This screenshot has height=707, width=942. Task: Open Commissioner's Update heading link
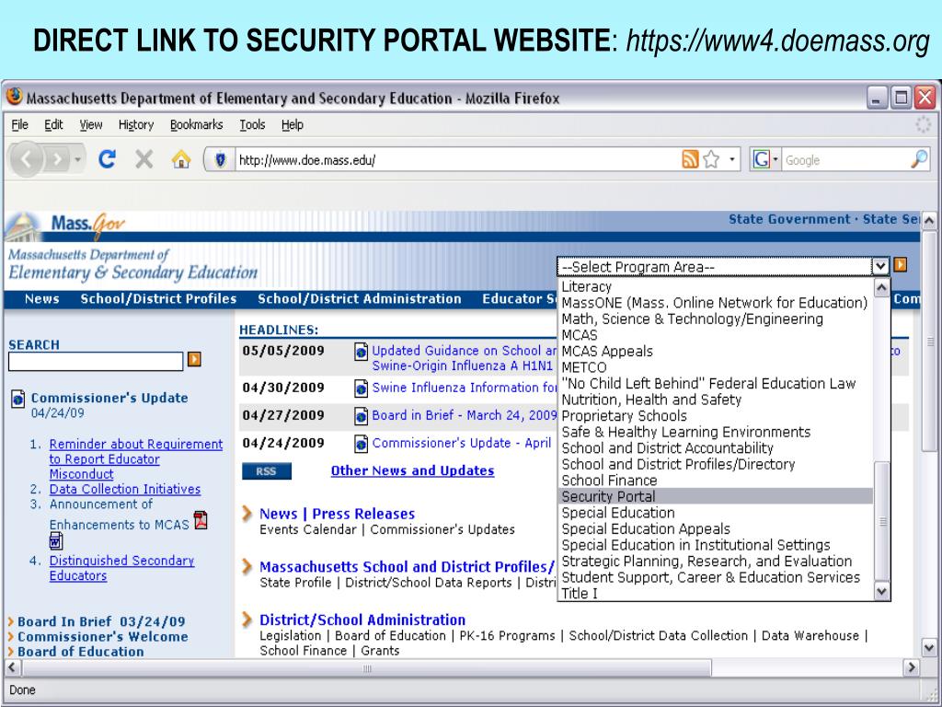coord(109,398)
